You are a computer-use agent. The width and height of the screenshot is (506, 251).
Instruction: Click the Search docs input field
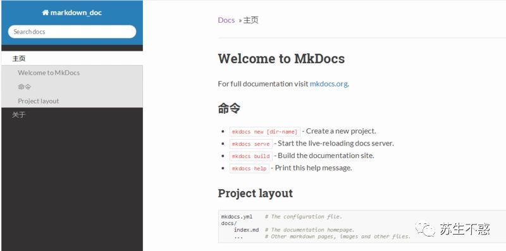click(72, 32)
